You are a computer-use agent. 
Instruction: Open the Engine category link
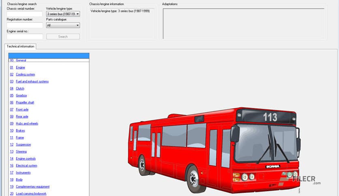[x=20, y=68]
